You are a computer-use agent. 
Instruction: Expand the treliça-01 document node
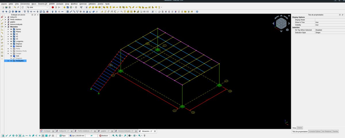5,17
